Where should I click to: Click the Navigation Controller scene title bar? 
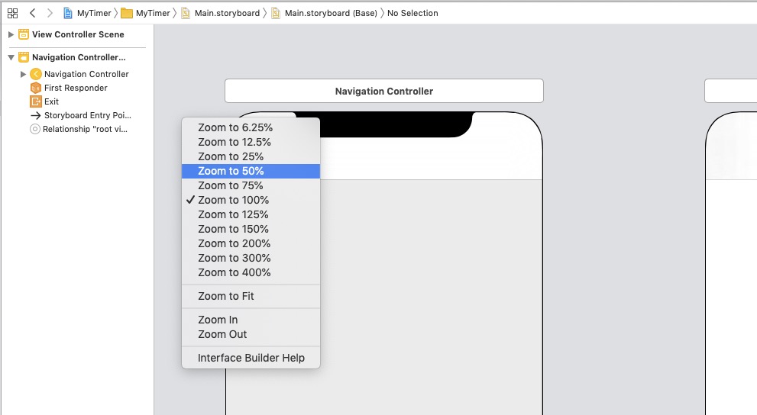(x=383, y=91)
